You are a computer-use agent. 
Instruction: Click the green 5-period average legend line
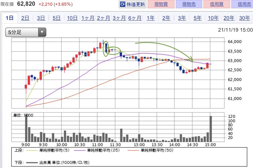[32, 150]
